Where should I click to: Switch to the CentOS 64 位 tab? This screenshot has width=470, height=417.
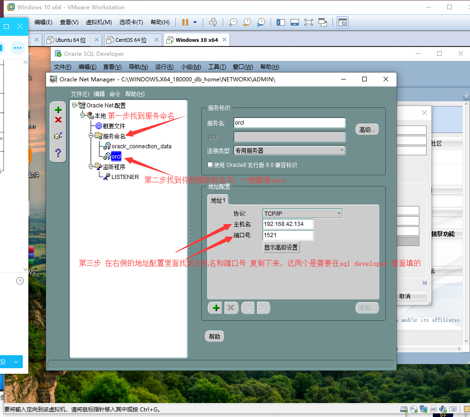pos(131,40)
